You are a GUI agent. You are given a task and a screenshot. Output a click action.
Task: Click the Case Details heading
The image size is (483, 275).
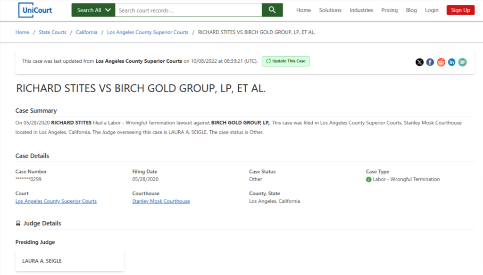(32, 156)
